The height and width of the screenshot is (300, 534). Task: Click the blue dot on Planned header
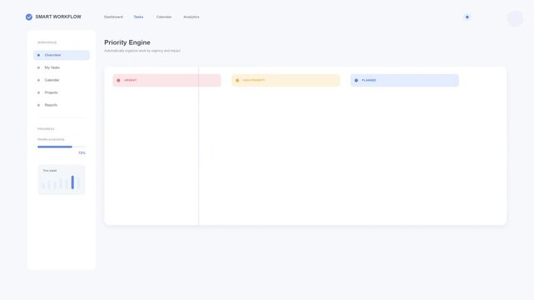pyautogui.click(x=357, y=80)
